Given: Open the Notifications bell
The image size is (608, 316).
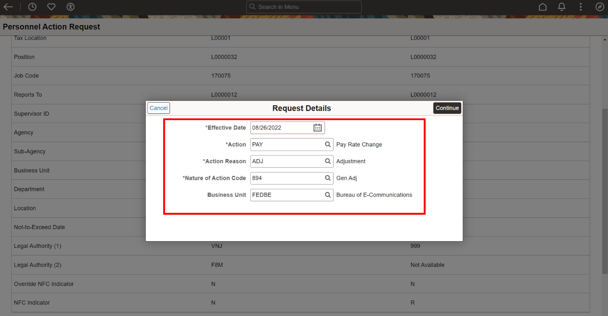Looking at the screenshot, I should click(x=561, y=7).
